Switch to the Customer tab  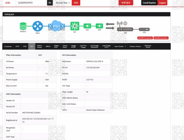point(8,47)
